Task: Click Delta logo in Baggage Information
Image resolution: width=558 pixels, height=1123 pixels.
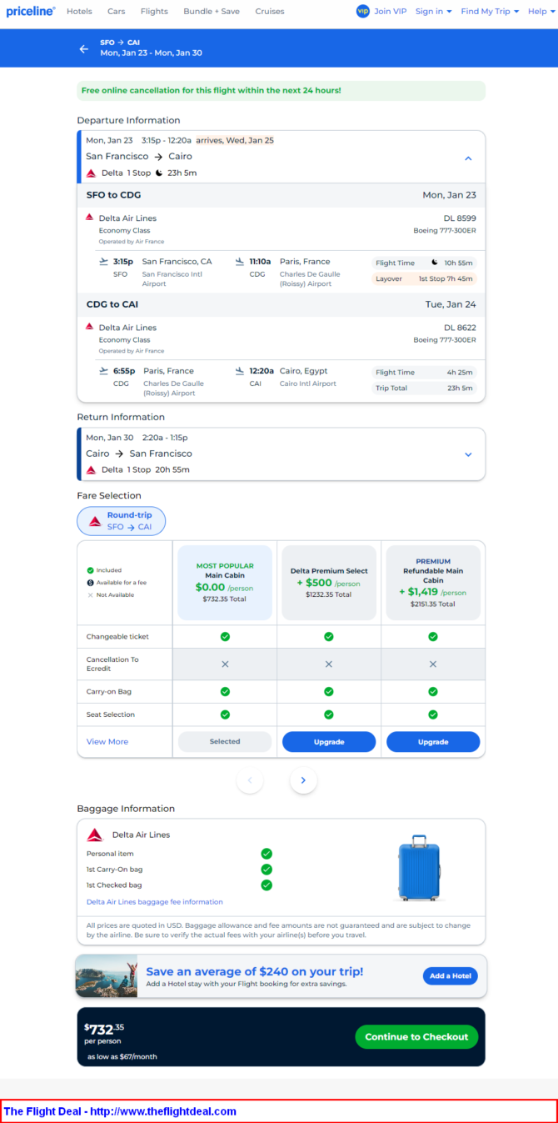Action: pyautogui.click(x=95, y=835)
